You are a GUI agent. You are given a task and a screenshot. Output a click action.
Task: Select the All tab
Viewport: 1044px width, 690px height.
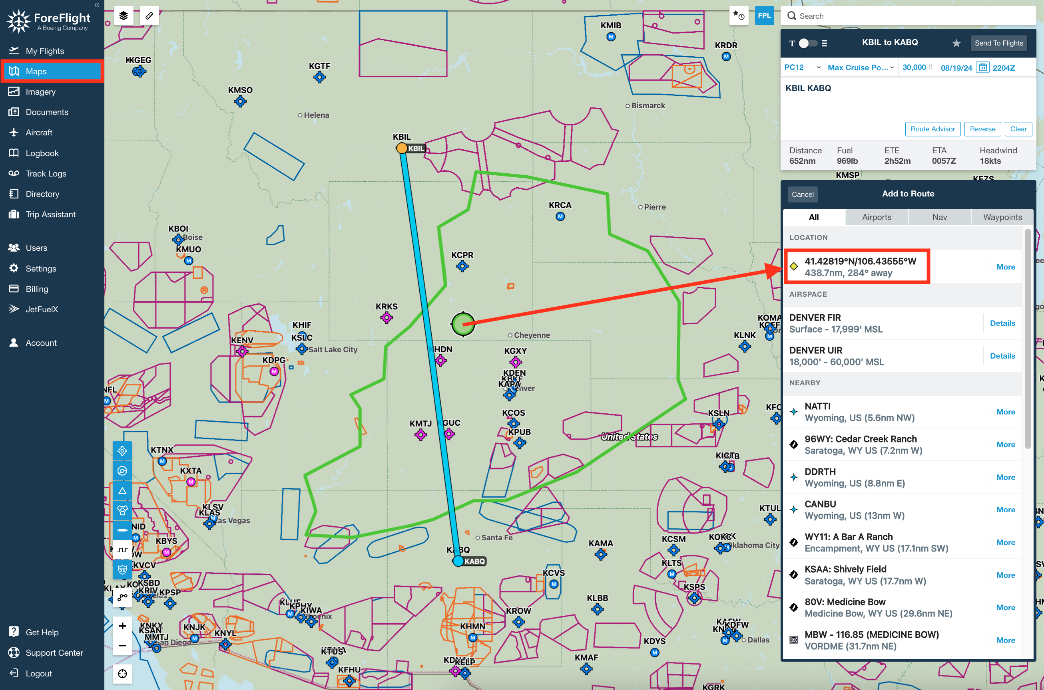pos(814,217)
